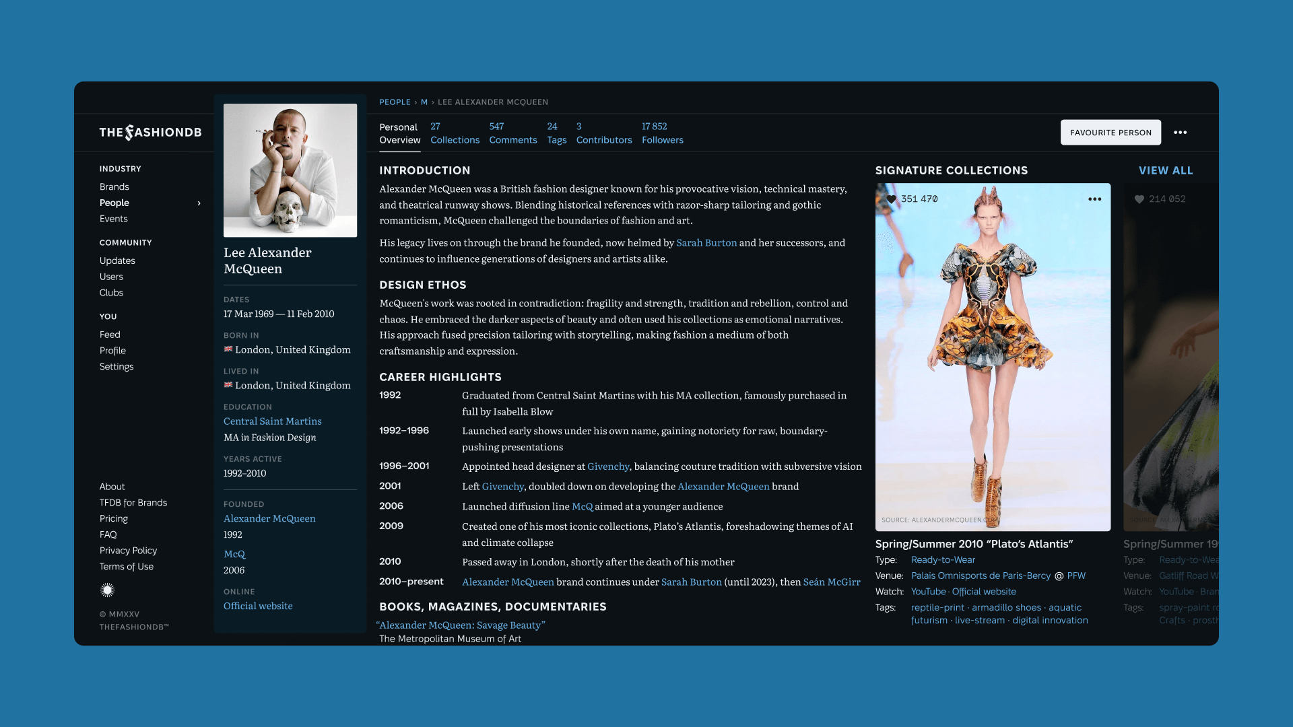
Task: Click the reptile-print tag
Action: point(937,608)
